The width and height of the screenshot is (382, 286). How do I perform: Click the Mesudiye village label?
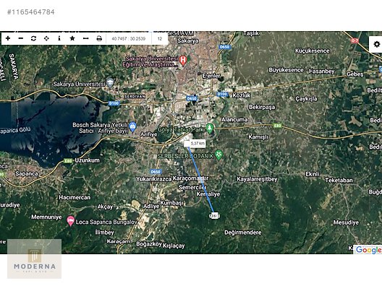point(346,222)
